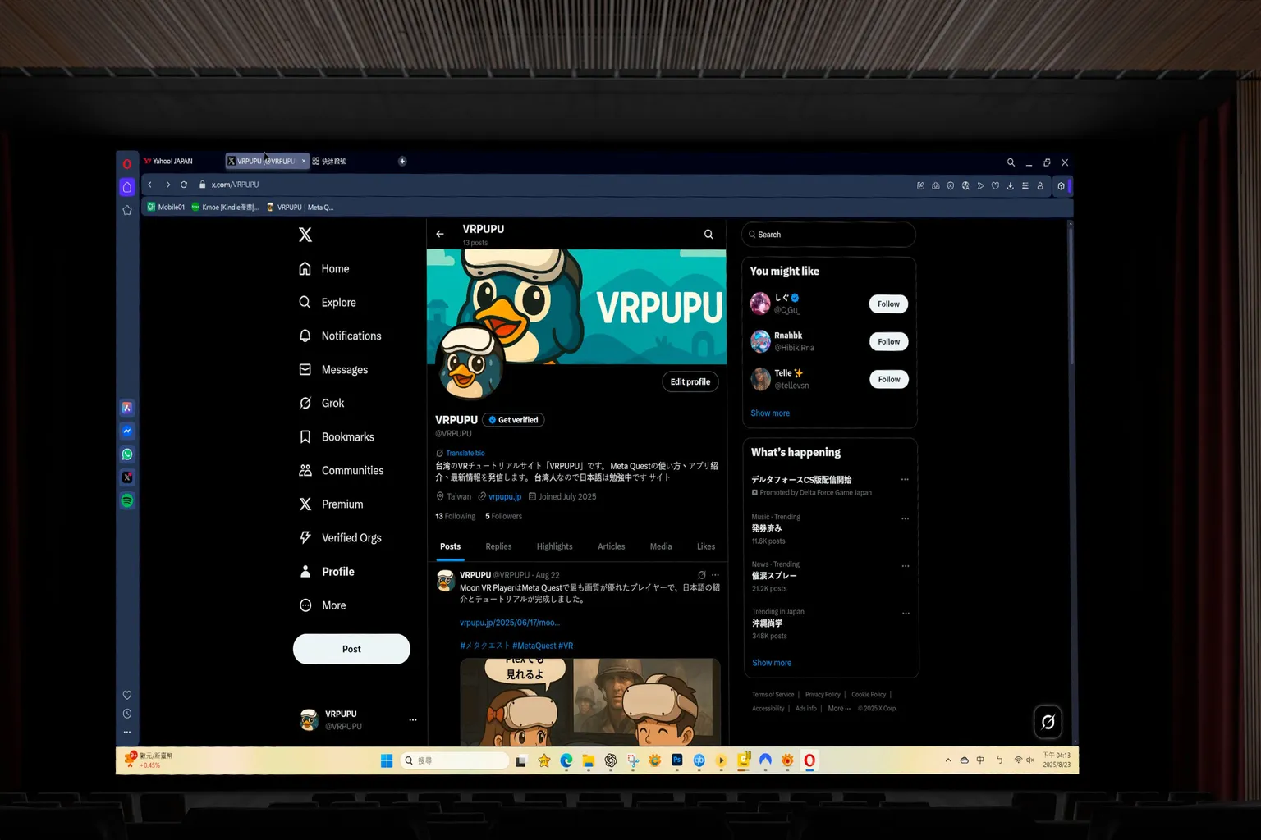Click the X logo in the sidebar
Image resolution: width=1261 pixels, height=840 pixels.
(x=305, y=235)
